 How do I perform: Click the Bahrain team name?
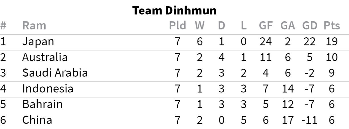pos(42,104)
